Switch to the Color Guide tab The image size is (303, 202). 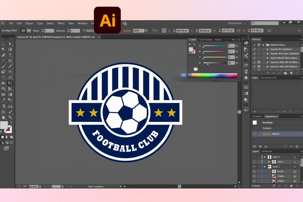point(206,40)
